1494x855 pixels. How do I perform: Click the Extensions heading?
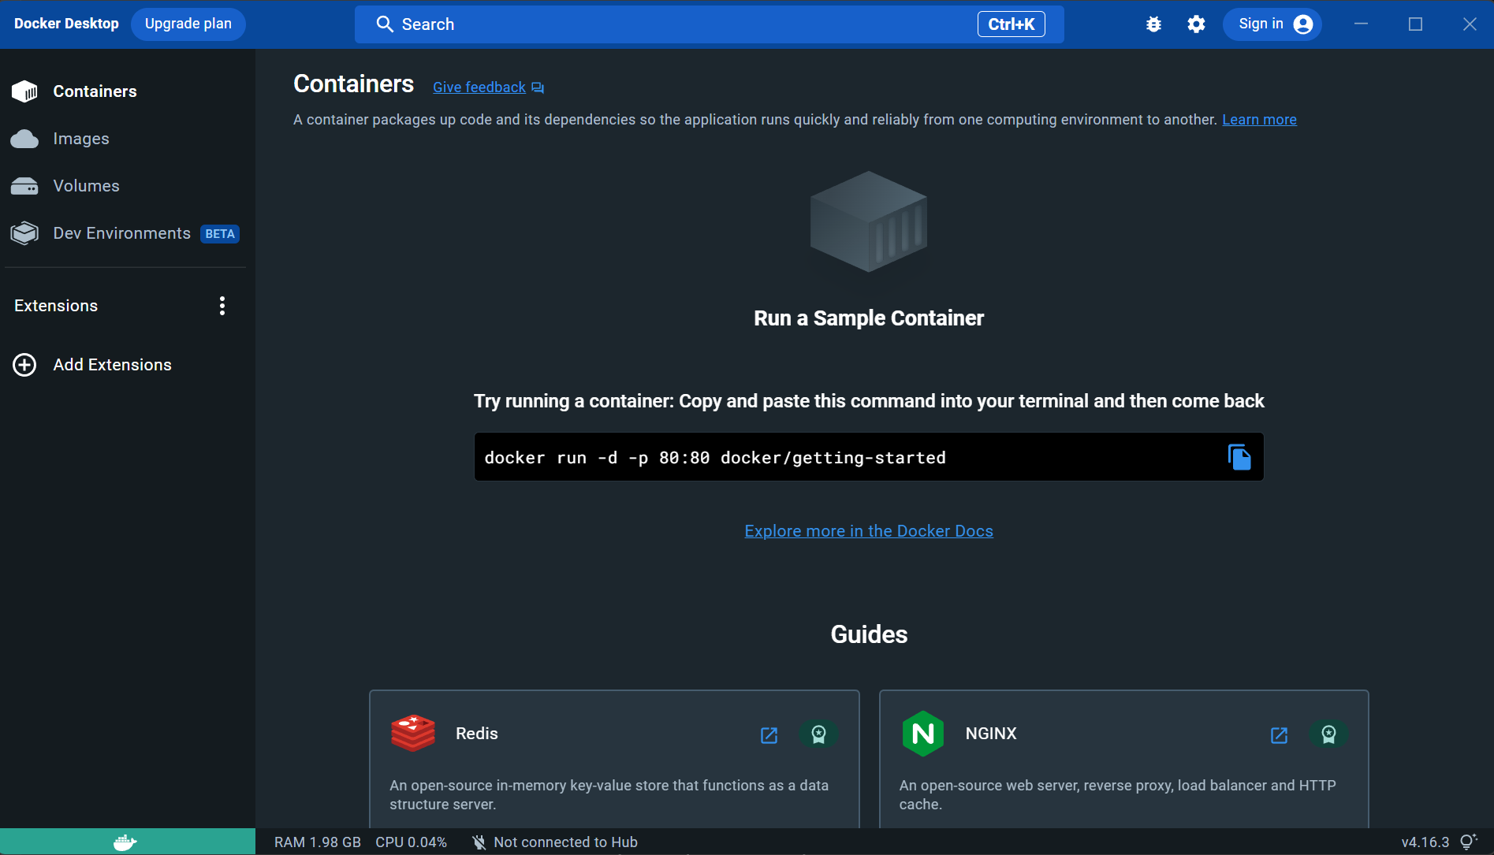[x=56, y=306]
